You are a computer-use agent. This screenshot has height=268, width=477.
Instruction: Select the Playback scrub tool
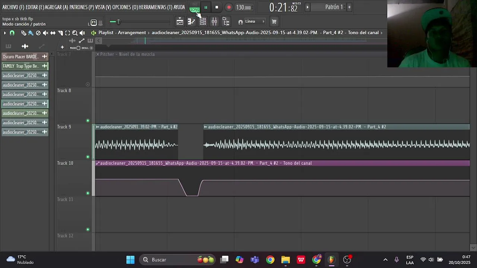point(82,33)
